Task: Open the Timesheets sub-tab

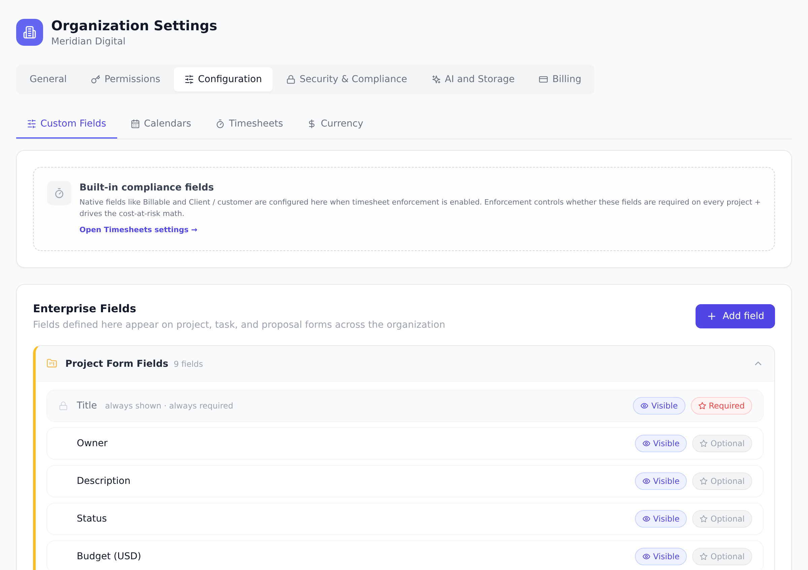Action: pos(249,124)
